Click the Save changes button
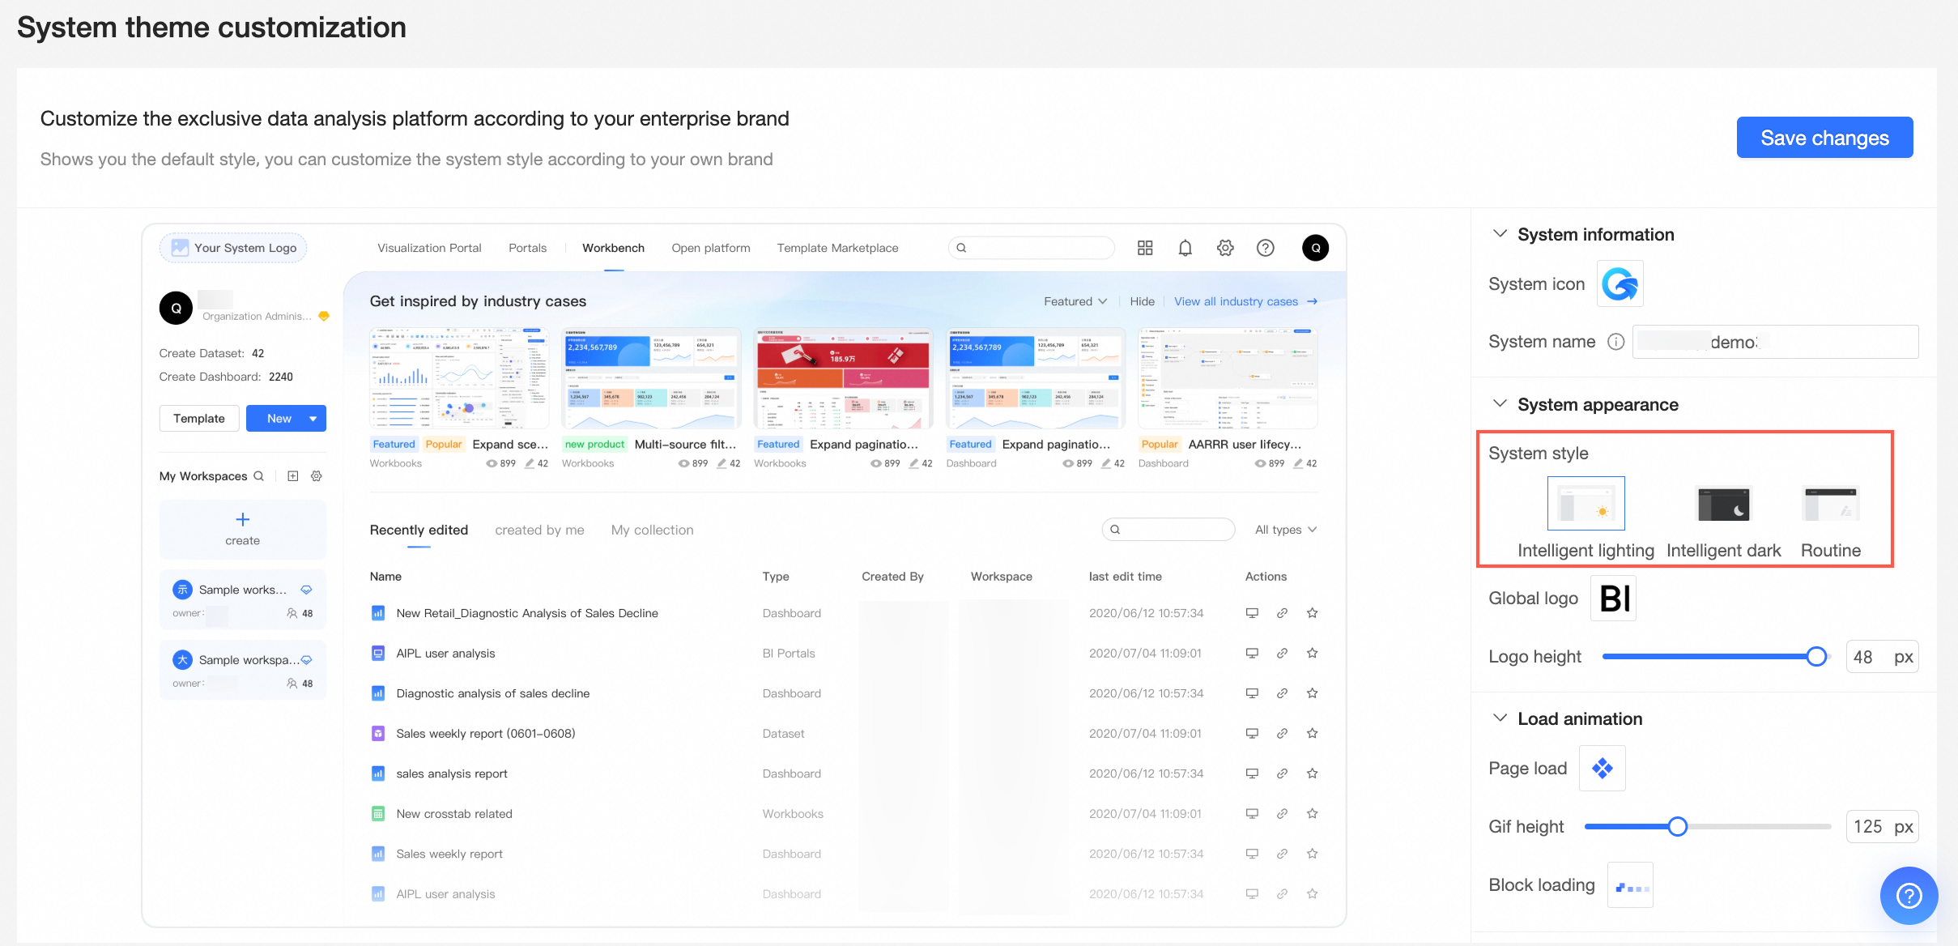The image size is (1958, 946). coord(1824,138)
